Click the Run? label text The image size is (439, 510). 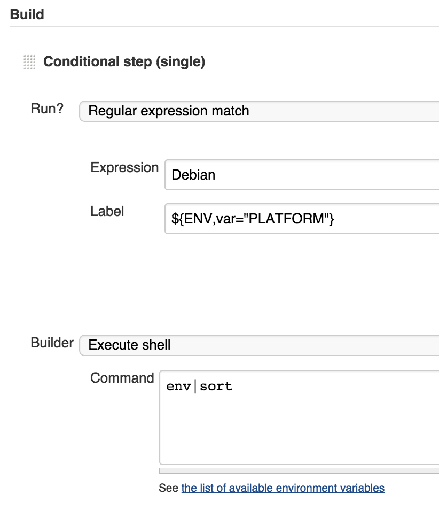tap(47, 109)
